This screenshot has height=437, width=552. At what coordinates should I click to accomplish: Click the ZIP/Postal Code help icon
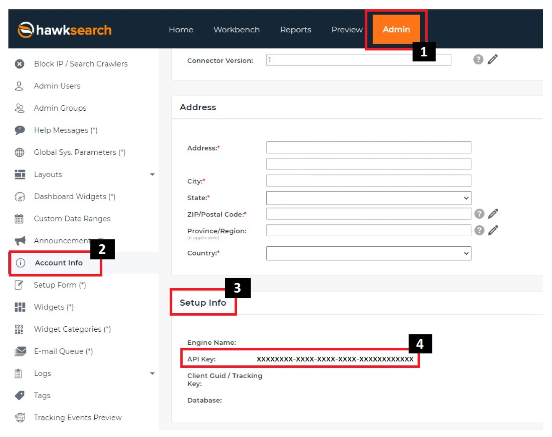click(479, 214)
